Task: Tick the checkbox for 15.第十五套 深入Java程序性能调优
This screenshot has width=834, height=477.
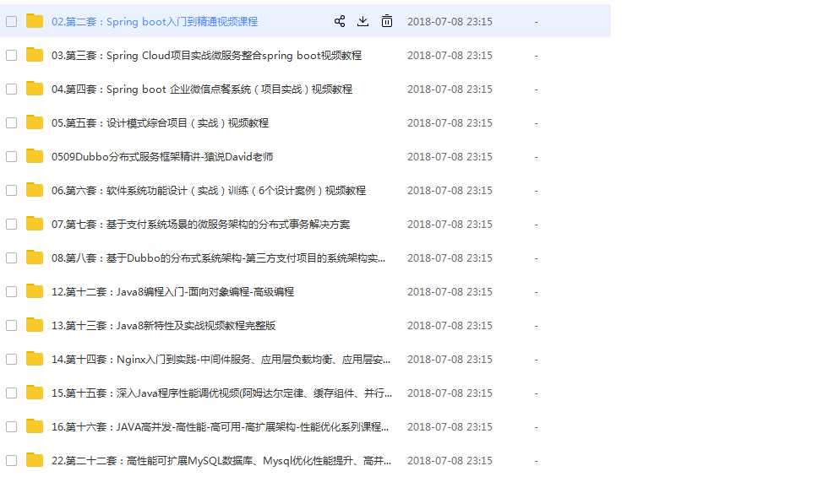Action: point(11,393)
